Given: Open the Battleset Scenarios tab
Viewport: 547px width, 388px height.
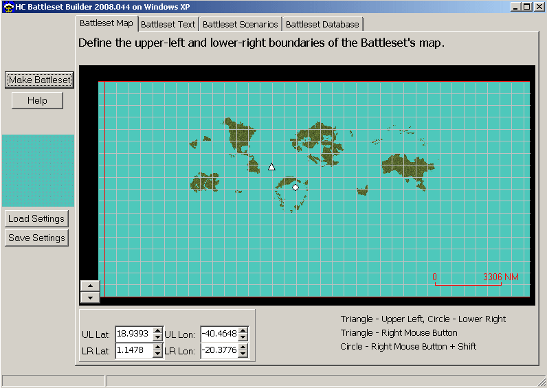Looking at the screenshot, I should 241,25.
